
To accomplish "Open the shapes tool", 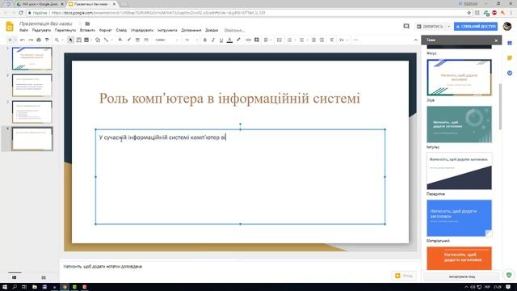I will [x=98, y=40].
